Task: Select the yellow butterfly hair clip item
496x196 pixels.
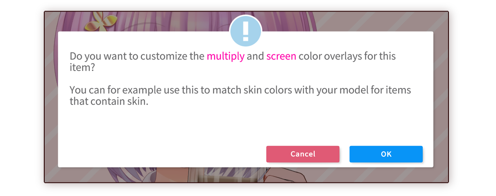Action: pyautogui.click(x=95, y=22)
